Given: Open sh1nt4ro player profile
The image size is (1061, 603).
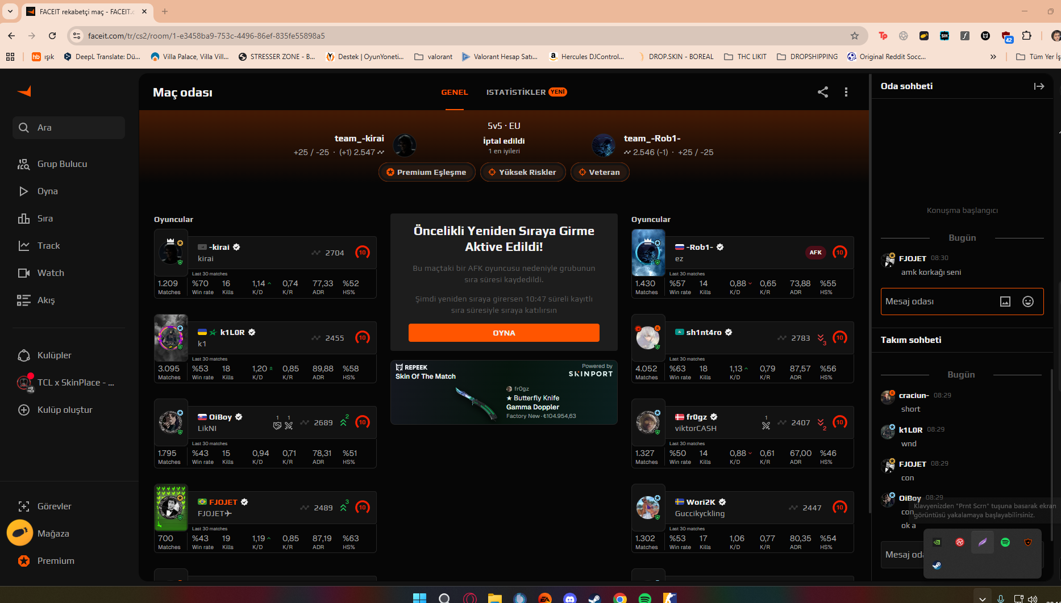Looking at the screenshot, I should (704, 332).
